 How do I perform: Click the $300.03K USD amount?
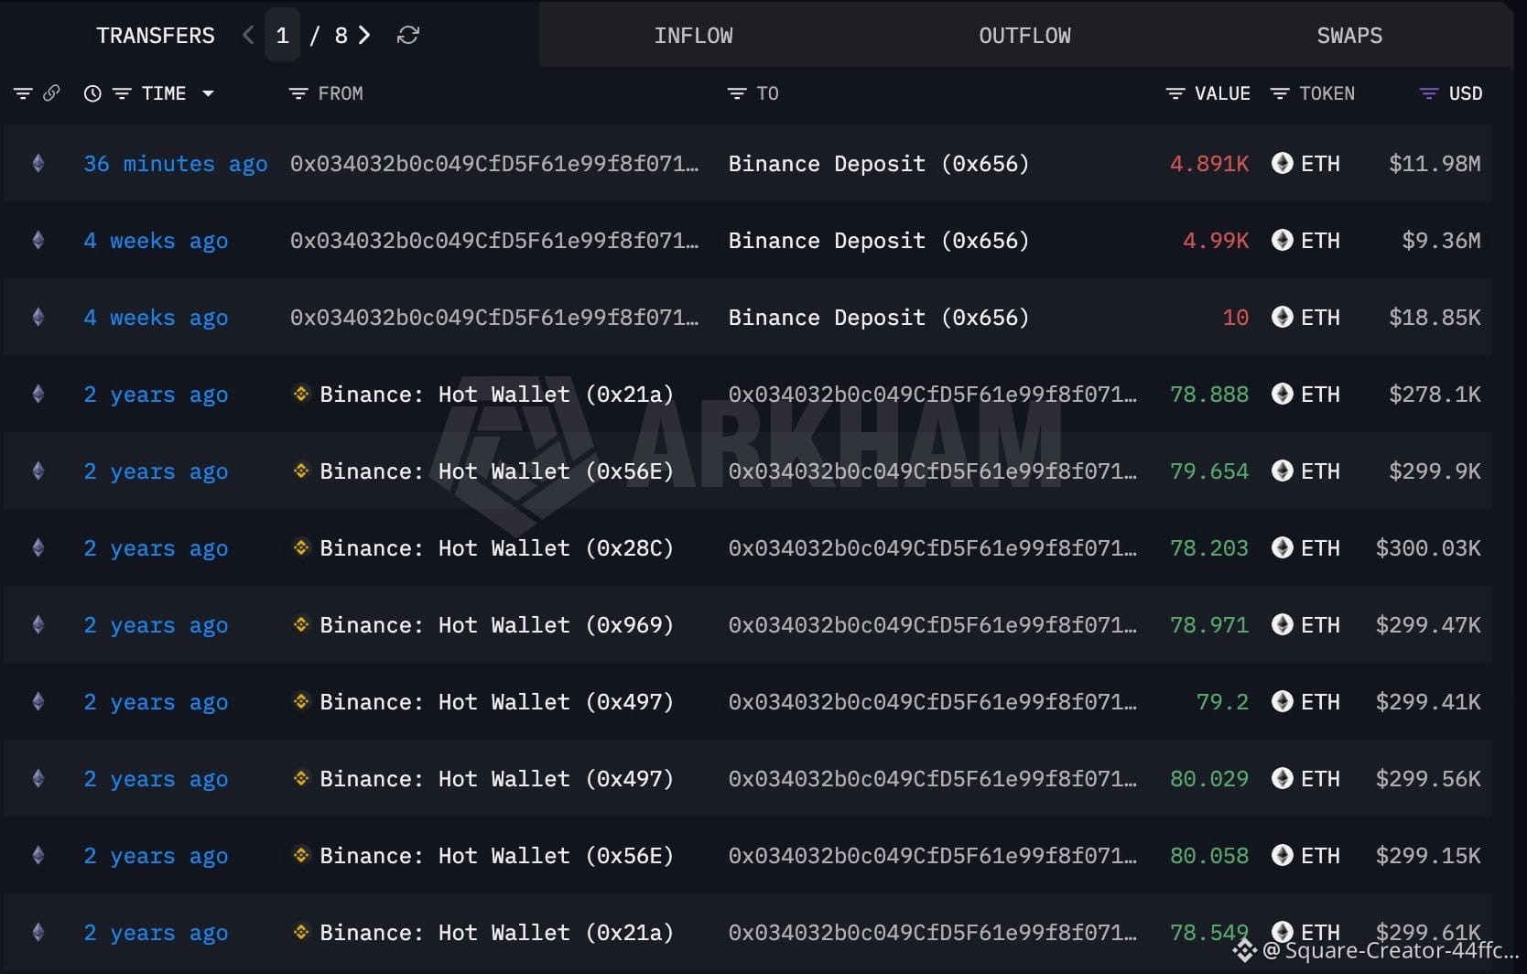pos(1428,548)
